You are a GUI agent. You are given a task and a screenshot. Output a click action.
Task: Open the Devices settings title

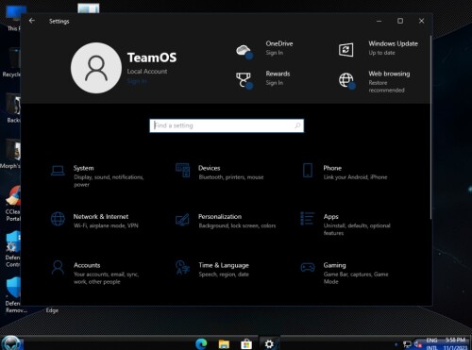[210, 168]
